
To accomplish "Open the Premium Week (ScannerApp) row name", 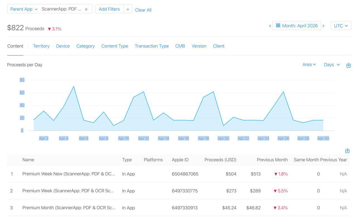I will [x=68, y=191].
